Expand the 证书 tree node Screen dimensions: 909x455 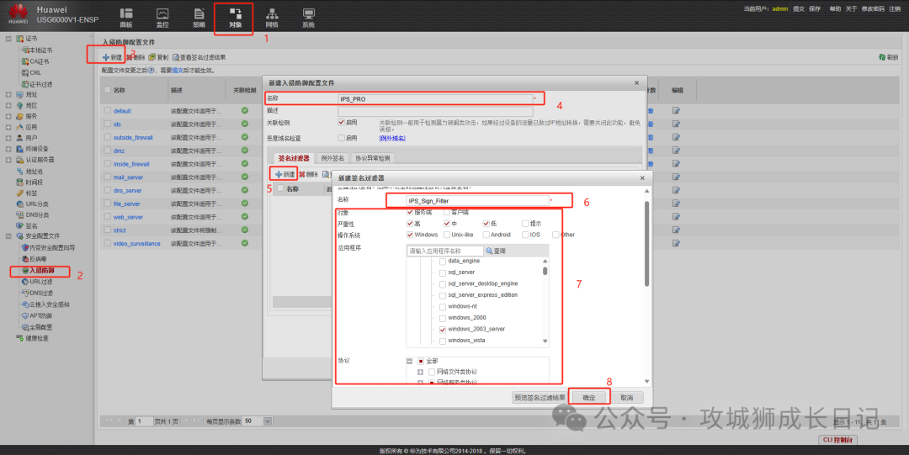coord(8,39)
